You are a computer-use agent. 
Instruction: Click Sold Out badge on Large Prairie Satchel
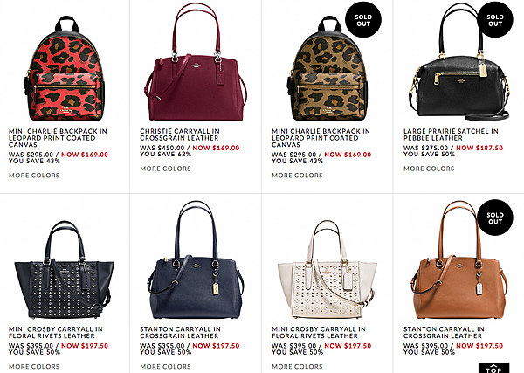point(495,20)
